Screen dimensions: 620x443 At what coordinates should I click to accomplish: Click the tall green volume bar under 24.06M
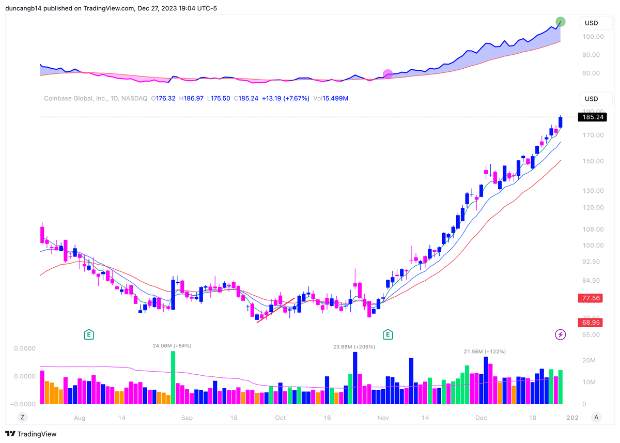[173, 377]
